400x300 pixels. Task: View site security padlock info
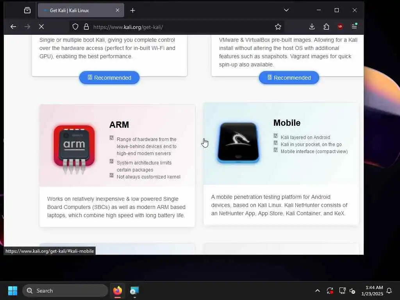[86, 27]
